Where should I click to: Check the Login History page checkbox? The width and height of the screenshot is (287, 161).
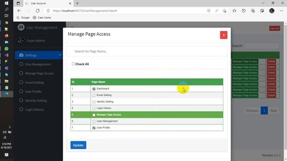click(94, 108)
